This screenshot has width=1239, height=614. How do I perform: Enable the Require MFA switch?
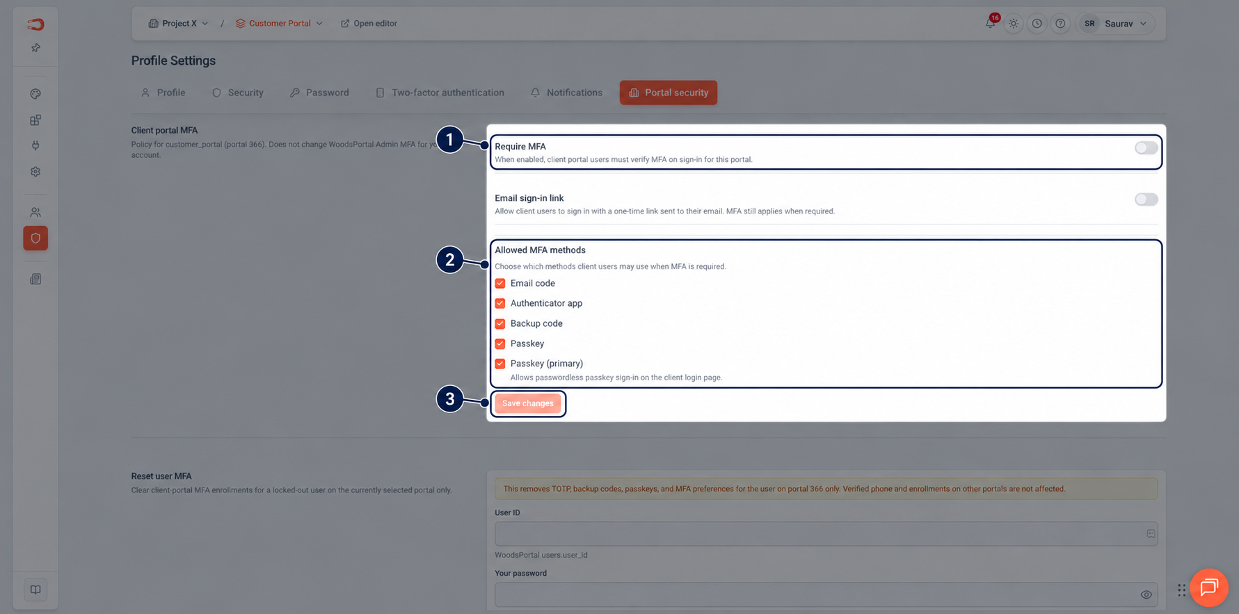pyautogui.click(x=1146, y=147)
